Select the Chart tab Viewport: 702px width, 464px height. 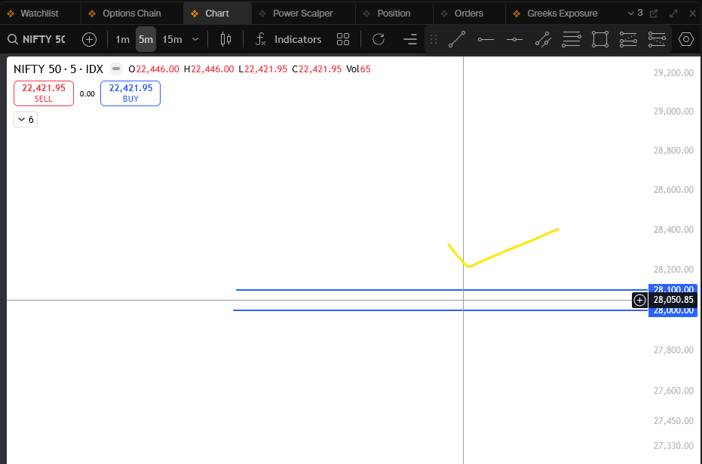(x=217, y=14)
